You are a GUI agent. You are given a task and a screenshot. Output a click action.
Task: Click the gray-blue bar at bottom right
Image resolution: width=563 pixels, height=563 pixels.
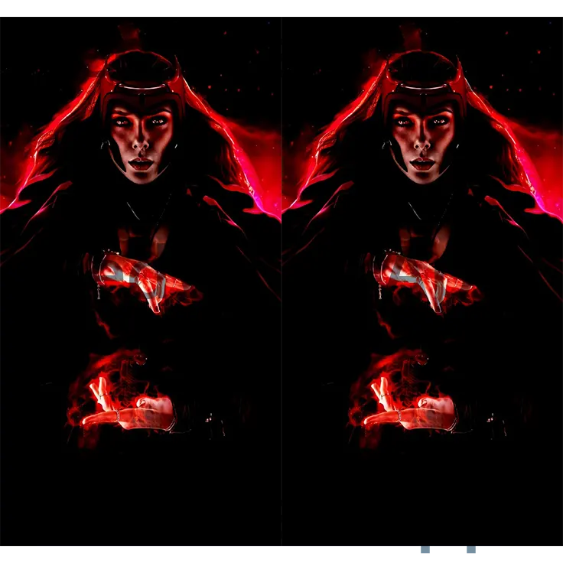pyautogui.click(x=490, y=552)
